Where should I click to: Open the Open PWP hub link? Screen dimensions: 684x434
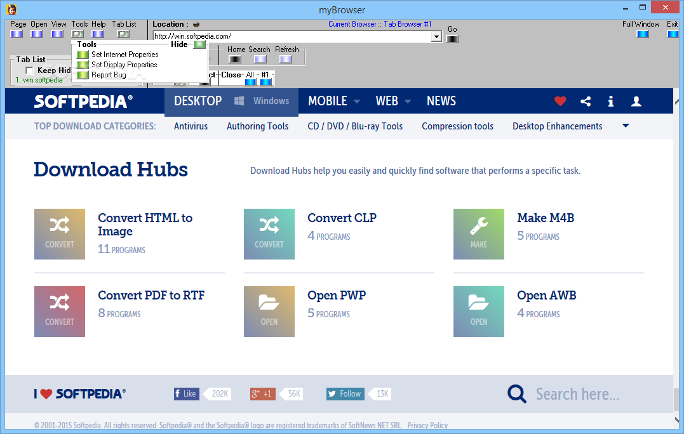tap(337, 296)
